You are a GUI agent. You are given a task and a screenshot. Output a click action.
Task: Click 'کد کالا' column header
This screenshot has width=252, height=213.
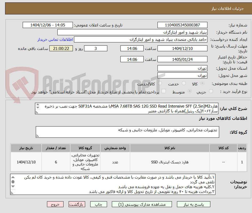(x=223, y=148)
